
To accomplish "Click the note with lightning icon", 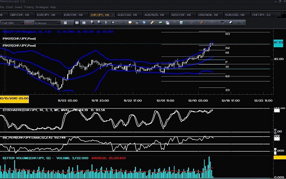I will click(130, 22).
